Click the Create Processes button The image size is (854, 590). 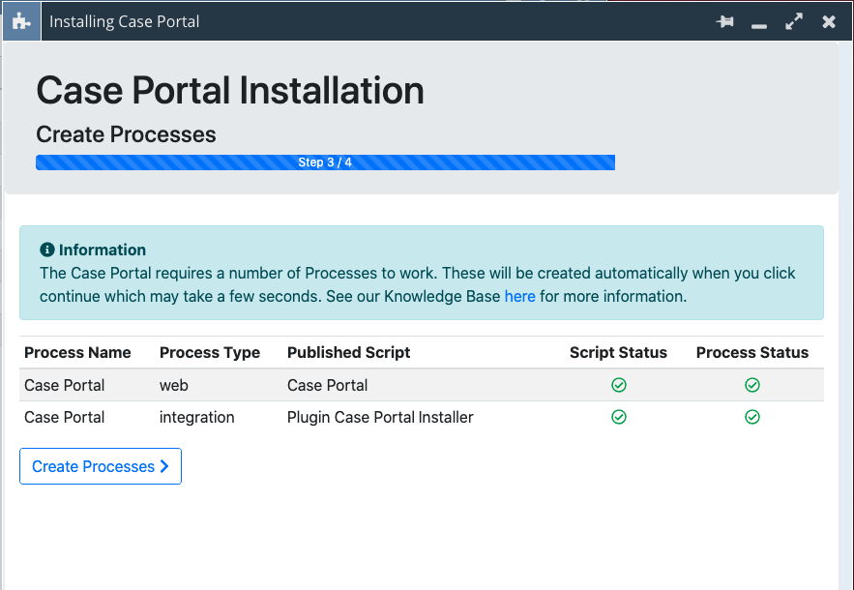100,466
